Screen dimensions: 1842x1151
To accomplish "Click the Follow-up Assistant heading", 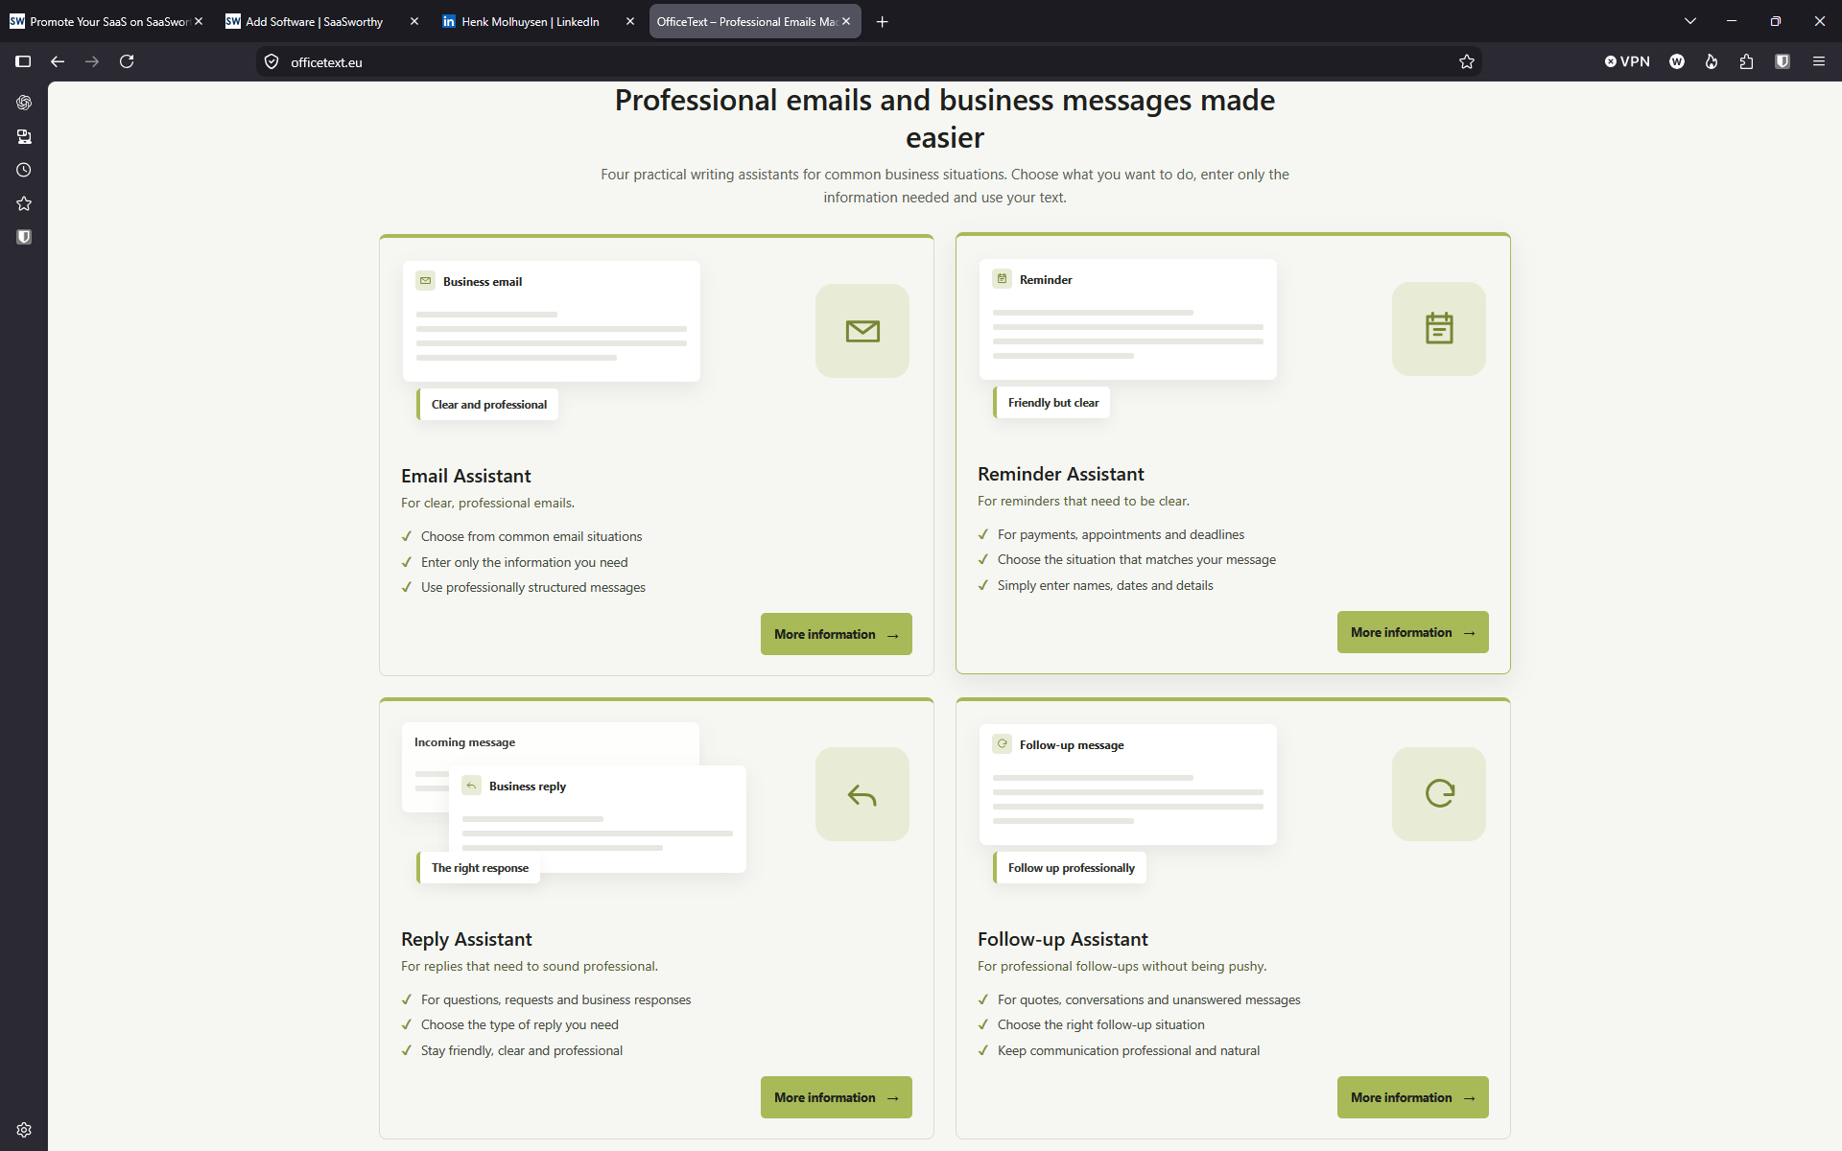I will [1063, 939].
